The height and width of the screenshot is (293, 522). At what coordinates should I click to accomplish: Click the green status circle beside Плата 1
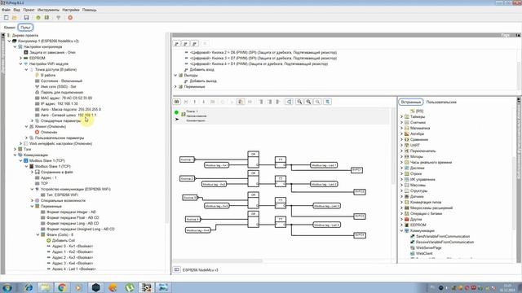(176, 112)
